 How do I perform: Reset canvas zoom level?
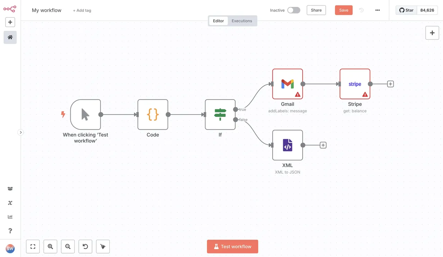coord(85,247)
